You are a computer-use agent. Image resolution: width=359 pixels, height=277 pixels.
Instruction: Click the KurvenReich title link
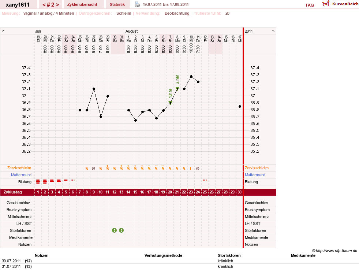(x=345, y=4)
